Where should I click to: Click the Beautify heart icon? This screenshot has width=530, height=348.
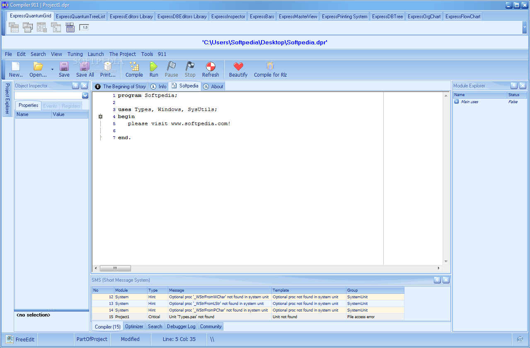[x=238, y=66]
